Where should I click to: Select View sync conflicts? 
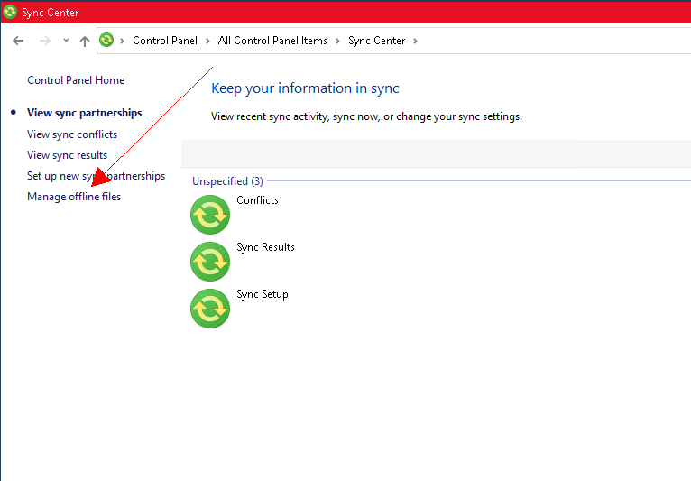pos(72,134)
